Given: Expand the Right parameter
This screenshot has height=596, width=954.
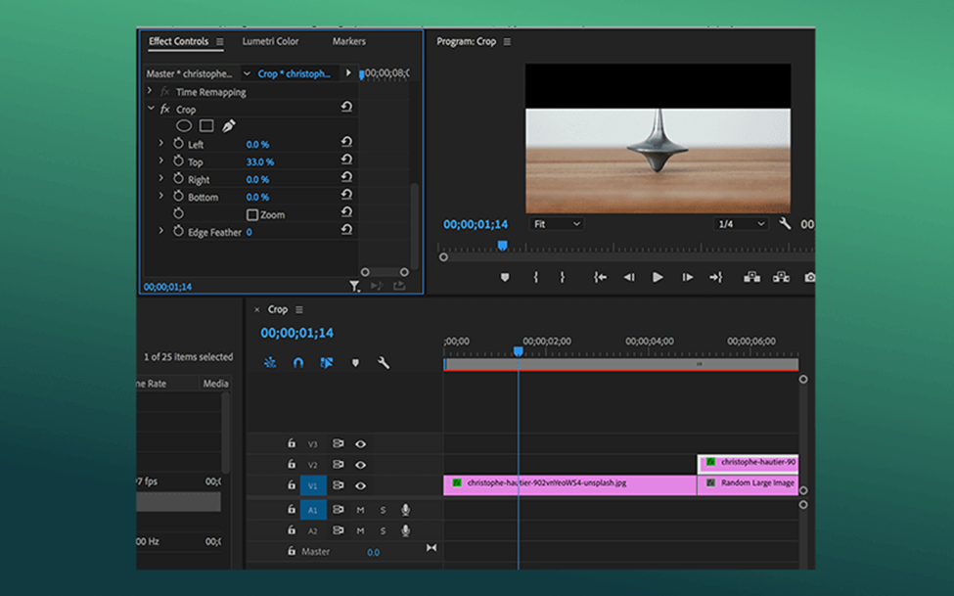Looking at the screenshot, I should pos(161,178).
